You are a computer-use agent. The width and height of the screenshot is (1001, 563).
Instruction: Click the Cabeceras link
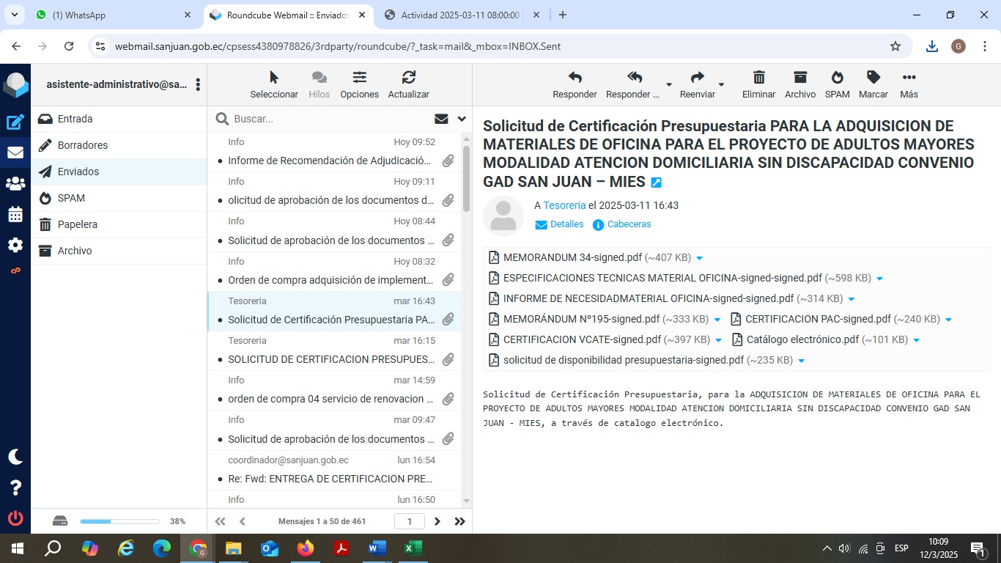click(629, 224)
